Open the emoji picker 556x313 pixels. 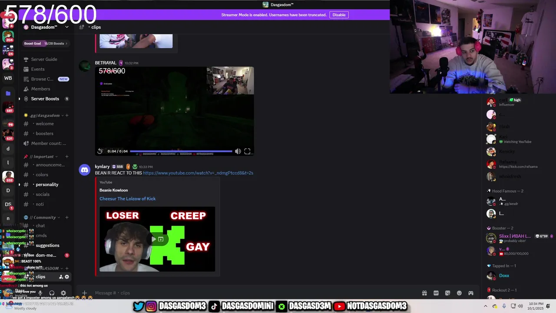459,293
